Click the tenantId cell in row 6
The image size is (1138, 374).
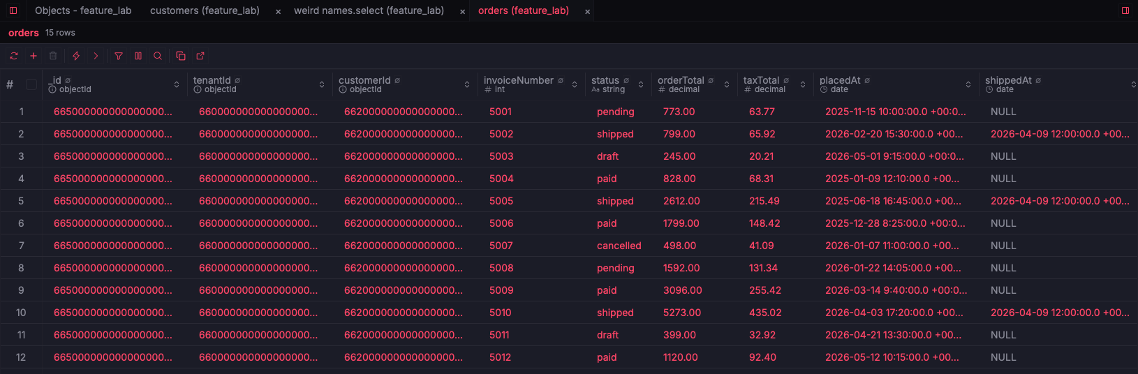click(x=258, y=223)
